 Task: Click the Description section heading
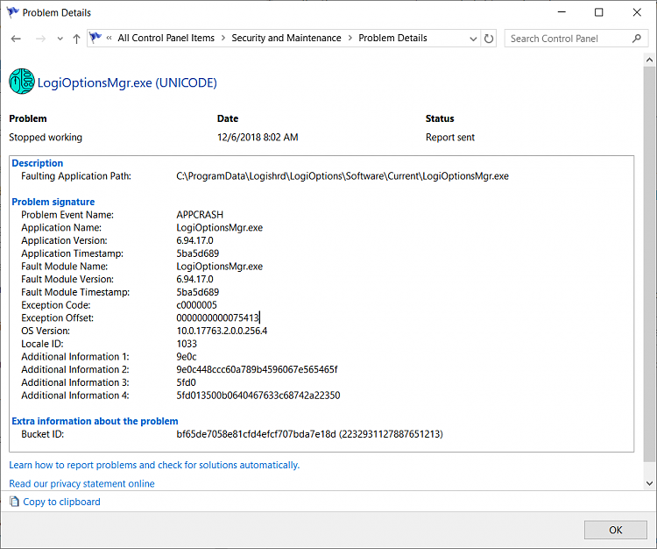(38, 163)
